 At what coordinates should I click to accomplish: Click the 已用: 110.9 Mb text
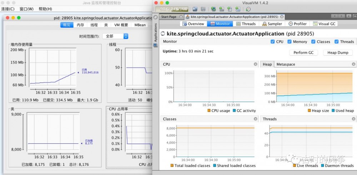pos(25,100)
